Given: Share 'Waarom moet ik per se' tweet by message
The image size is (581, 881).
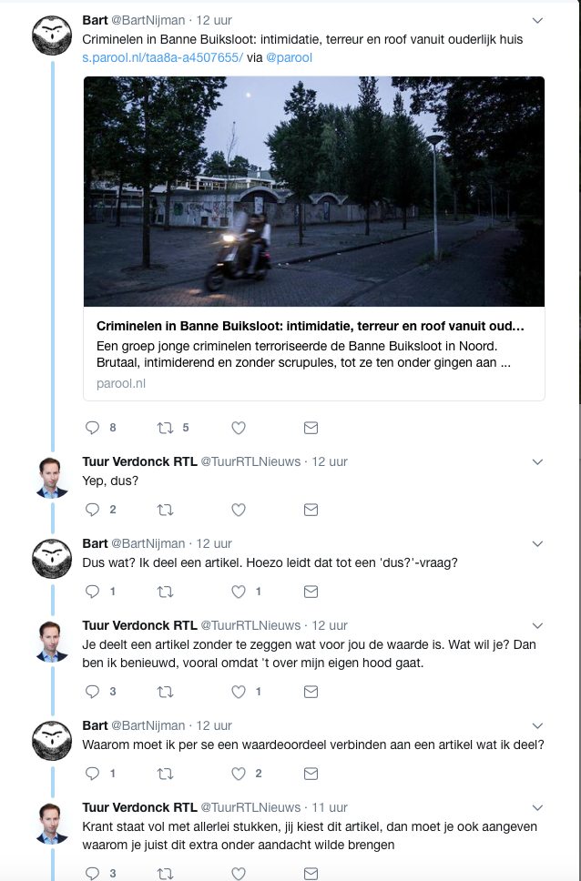Looking at the screenshot, I should click(311, 774).
